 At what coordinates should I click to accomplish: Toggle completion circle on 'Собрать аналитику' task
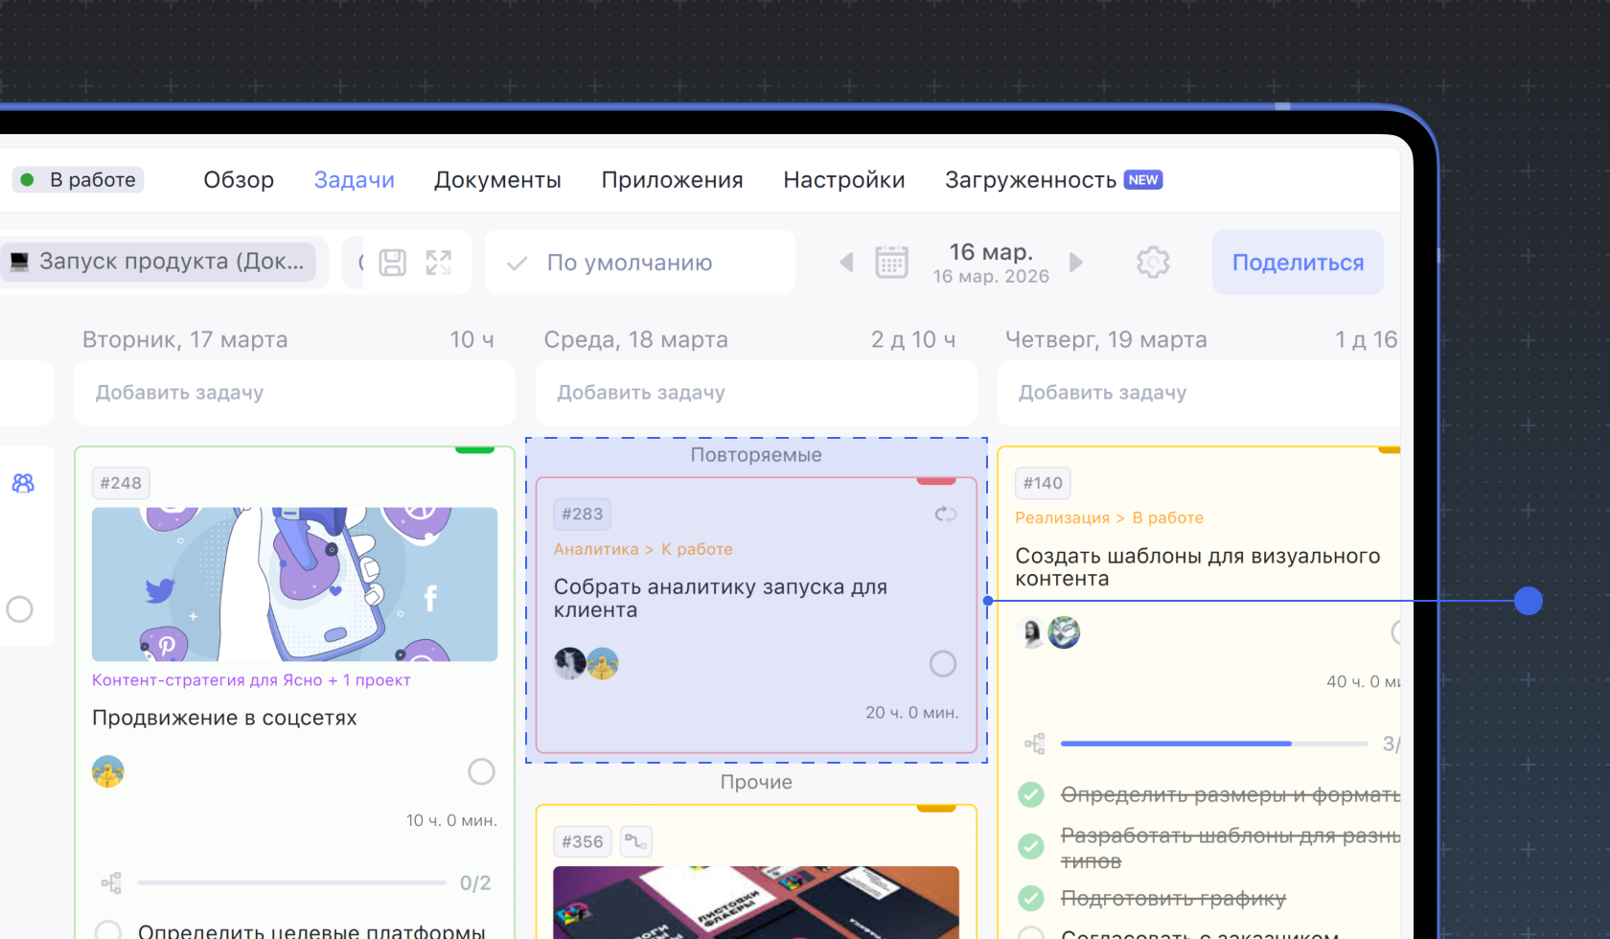943,664
